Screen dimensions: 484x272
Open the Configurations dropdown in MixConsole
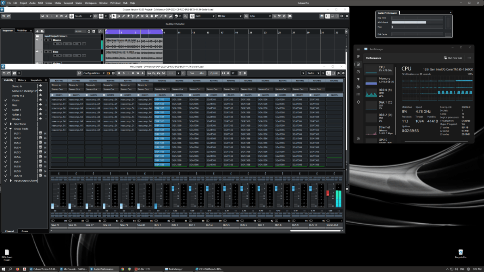pos(91,73)
